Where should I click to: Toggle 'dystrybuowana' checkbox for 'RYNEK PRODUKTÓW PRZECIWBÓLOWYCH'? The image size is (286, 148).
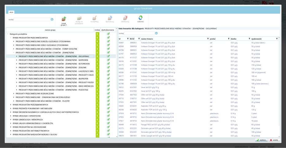click(x=108, y=38)
